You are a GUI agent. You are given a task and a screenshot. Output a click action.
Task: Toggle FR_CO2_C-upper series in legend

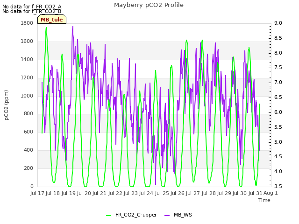[136, 215]
